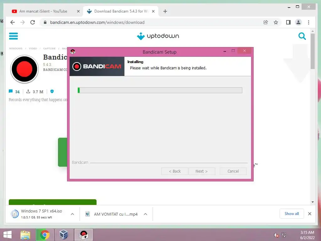Click the network tray icon
321x241 pixels.
(x=284, y=235)
